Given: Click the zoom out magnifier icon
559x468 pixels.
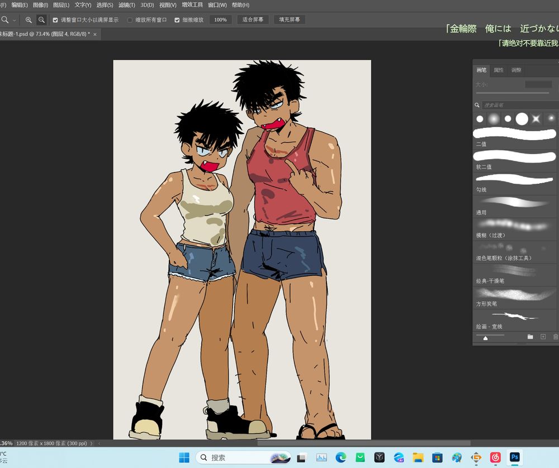Looking at the screenshot, I should pyautogui.click(x=41, y=20).
